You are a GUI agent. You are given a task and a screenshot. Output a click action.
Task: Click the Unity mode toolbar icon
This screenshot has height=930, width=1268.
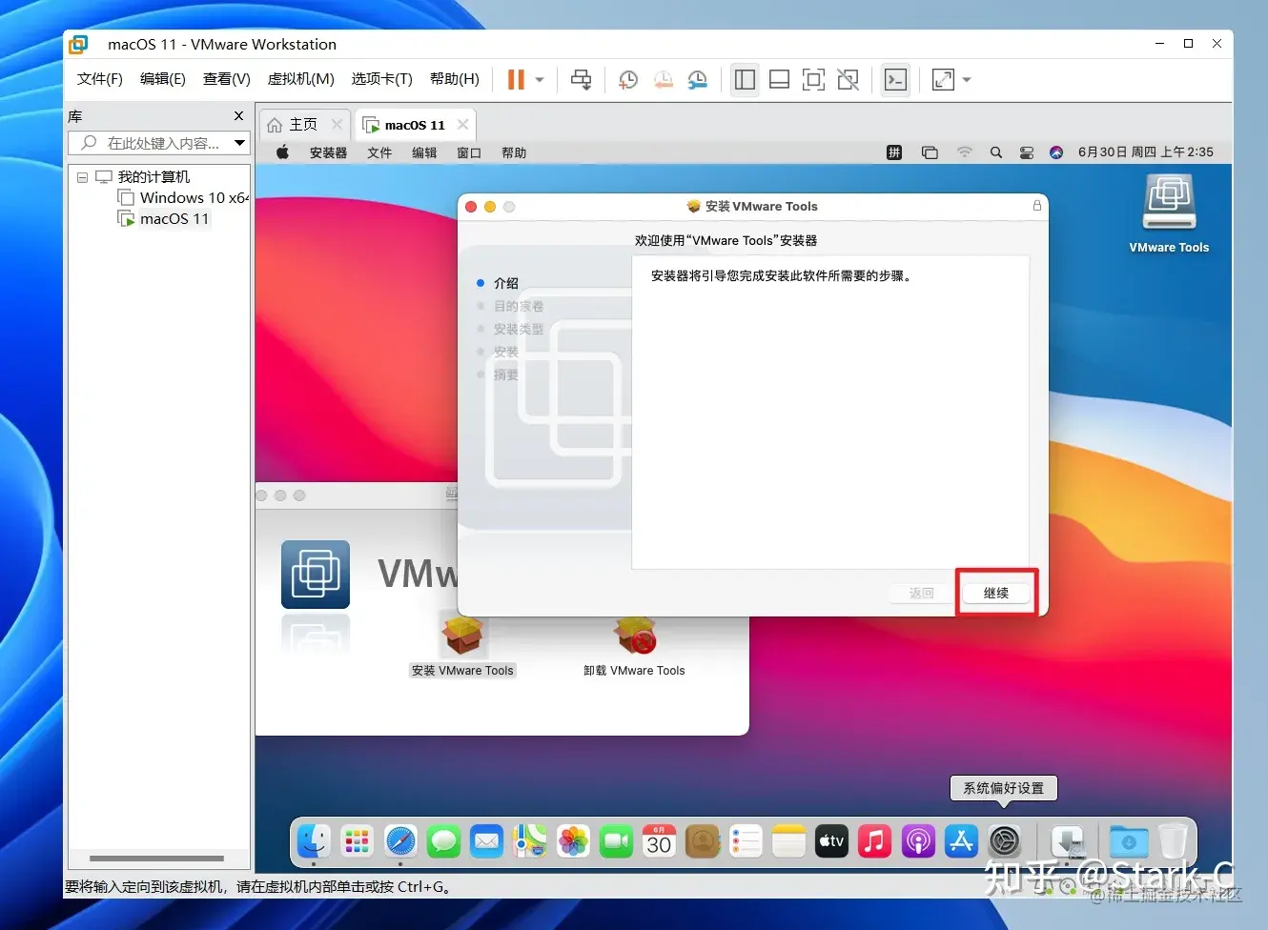pos(848,80)
